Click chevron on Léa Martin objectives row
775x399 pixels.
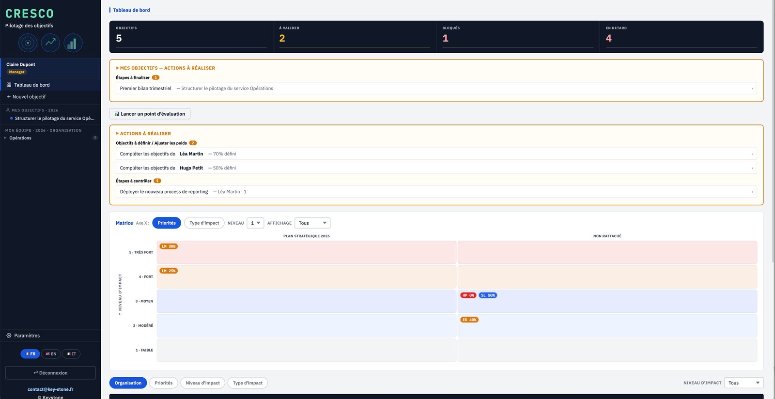pos(752,154)
